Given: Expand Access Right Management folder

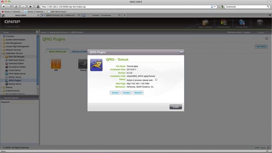Looking at the screenshot, I should coord(2,46).
